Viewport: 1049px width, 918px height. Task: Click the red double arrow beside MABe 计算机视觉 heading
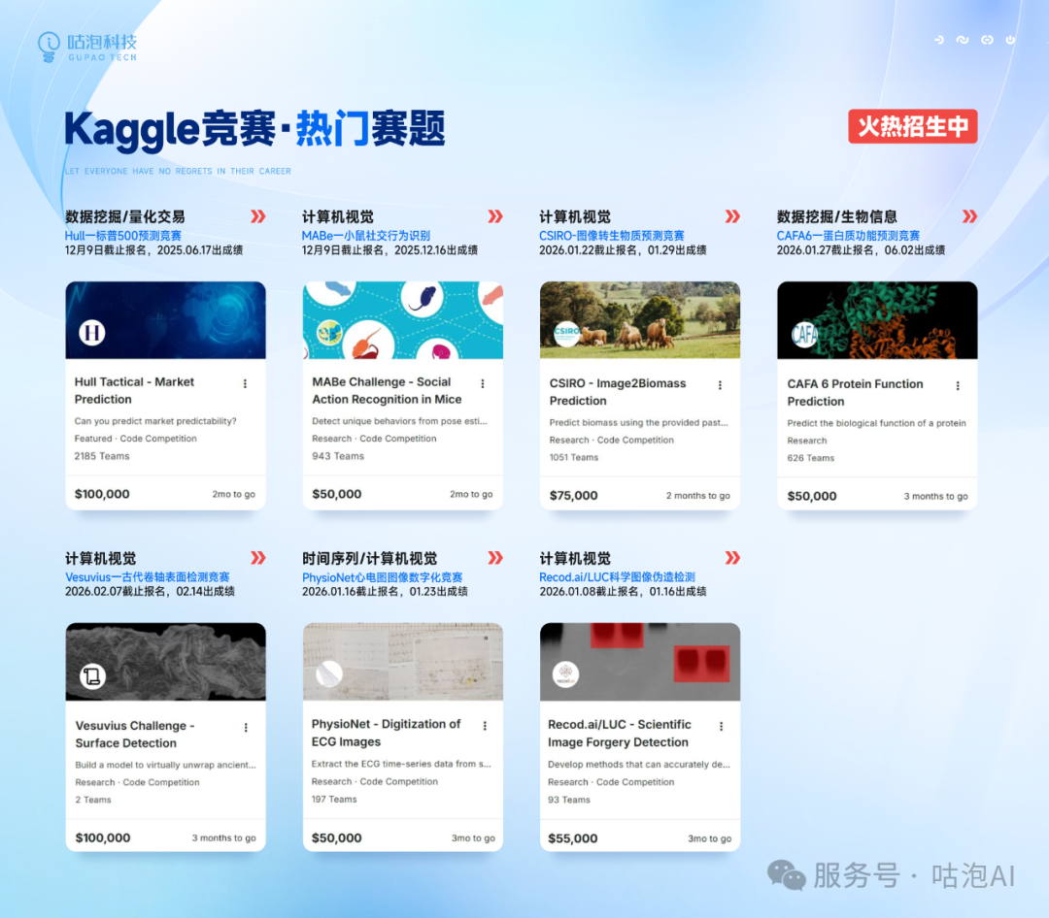495,216
